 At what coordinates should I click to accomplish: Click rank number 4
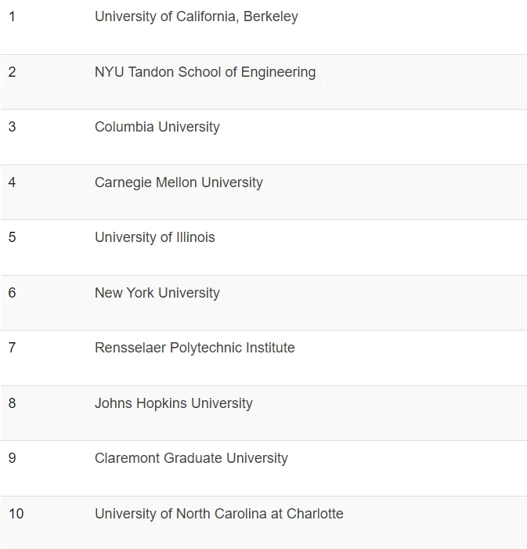13,182
